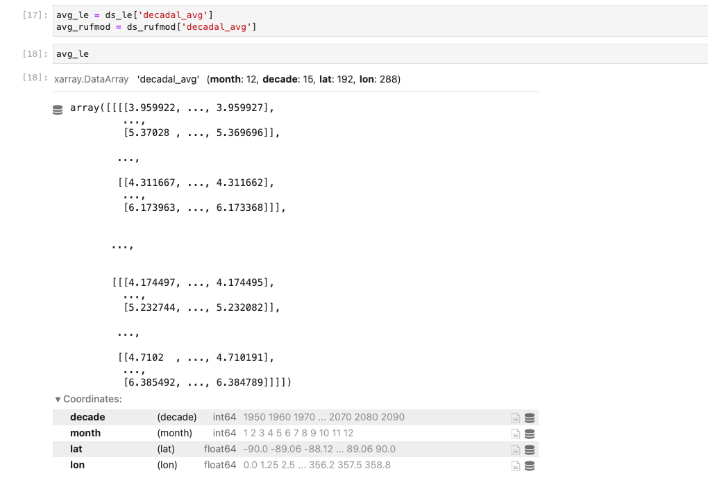Click into code cell 18 containing avg_le

click(x=380, y=53)
